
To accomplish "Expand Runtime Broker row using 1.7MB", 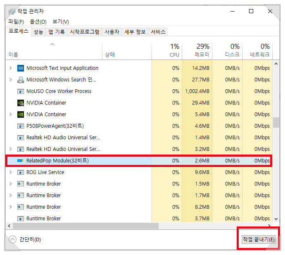I will pos(11,195).
